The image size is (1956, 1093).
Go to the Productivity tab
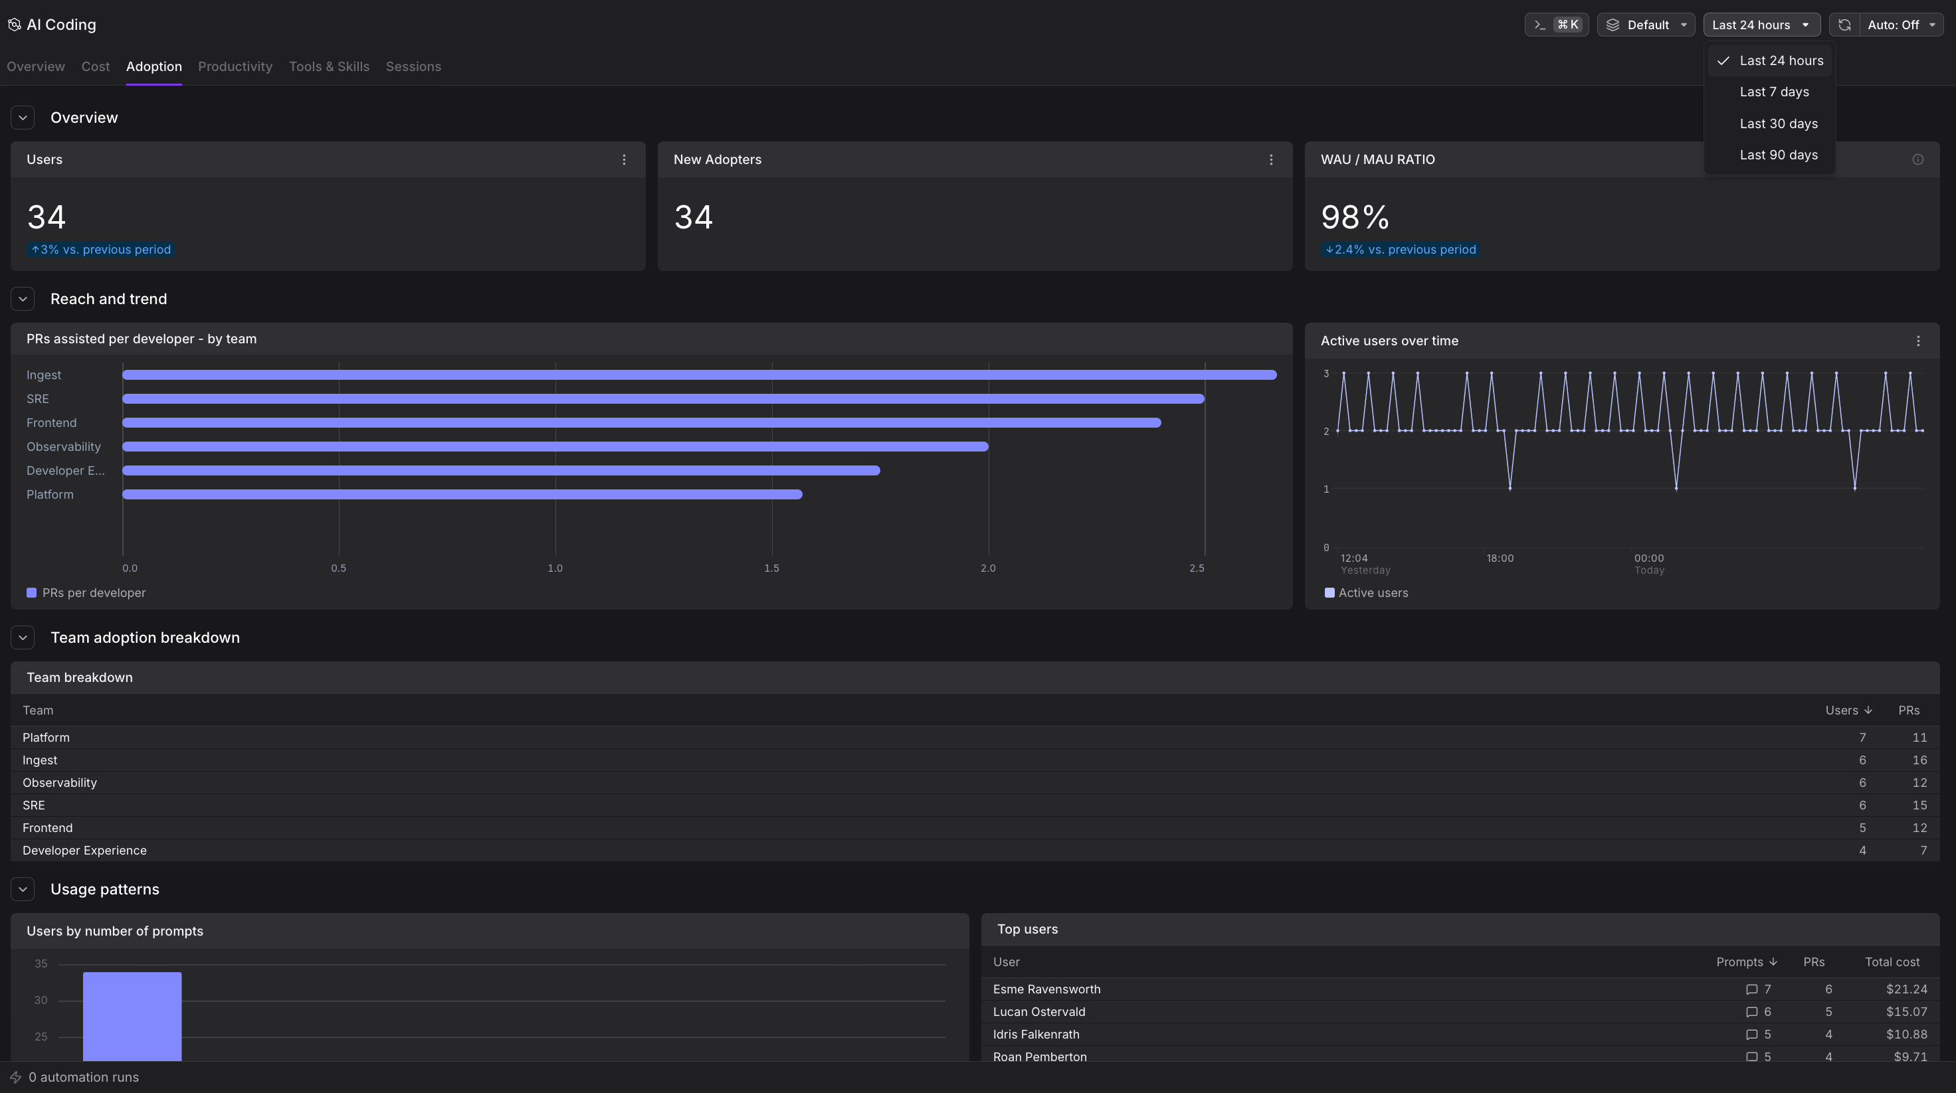(x=235, y=67)
